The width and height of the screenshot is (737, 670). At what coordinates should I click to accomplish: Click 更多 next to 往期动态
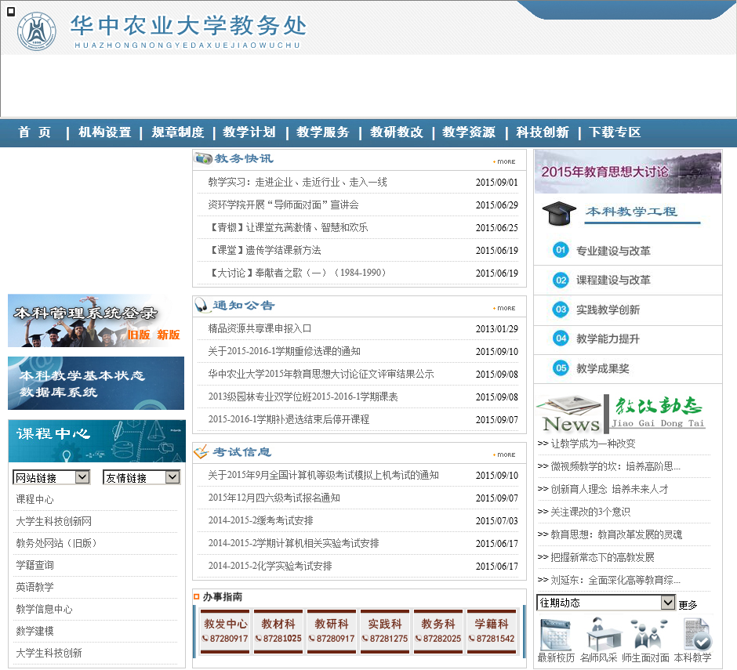[x=688, y=605]
